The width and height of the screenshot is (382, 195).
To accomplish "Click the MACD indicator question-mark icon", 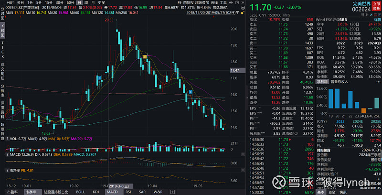I will click(x=7, y=154).
